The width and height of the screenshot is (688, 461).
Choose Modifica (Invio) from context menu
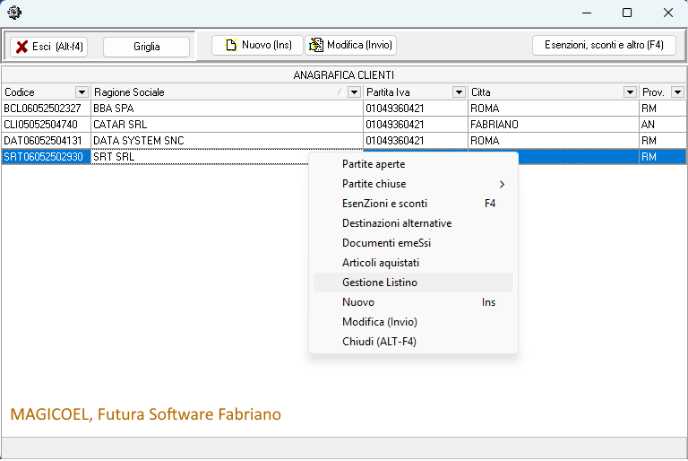tap(413, 322)
